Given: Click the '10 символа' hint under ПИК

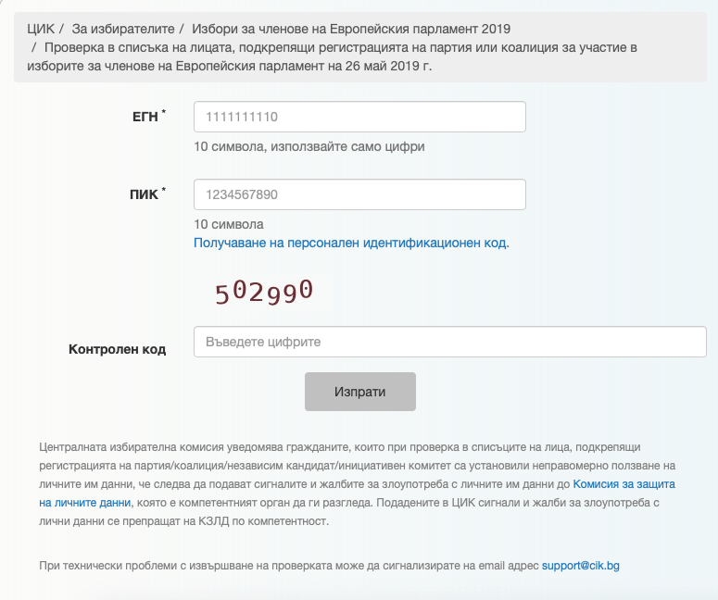Looking at the screenshot, I should pos(229,225).
